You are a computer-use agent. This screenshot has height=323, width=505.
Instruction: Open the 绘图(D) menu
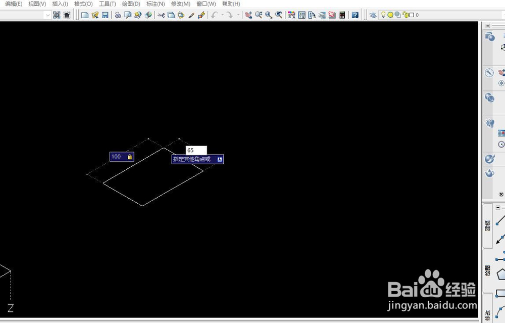click(x=131, y=4)
